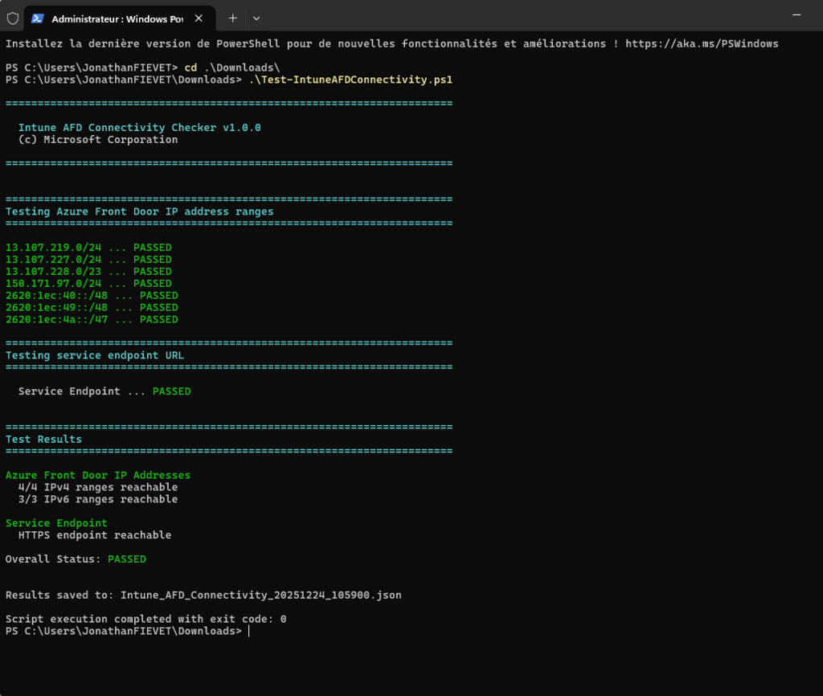Select the Administrateur : Windows PowerShell tab
The height and width of the screenshot is (696, 823).
point(117,18)
